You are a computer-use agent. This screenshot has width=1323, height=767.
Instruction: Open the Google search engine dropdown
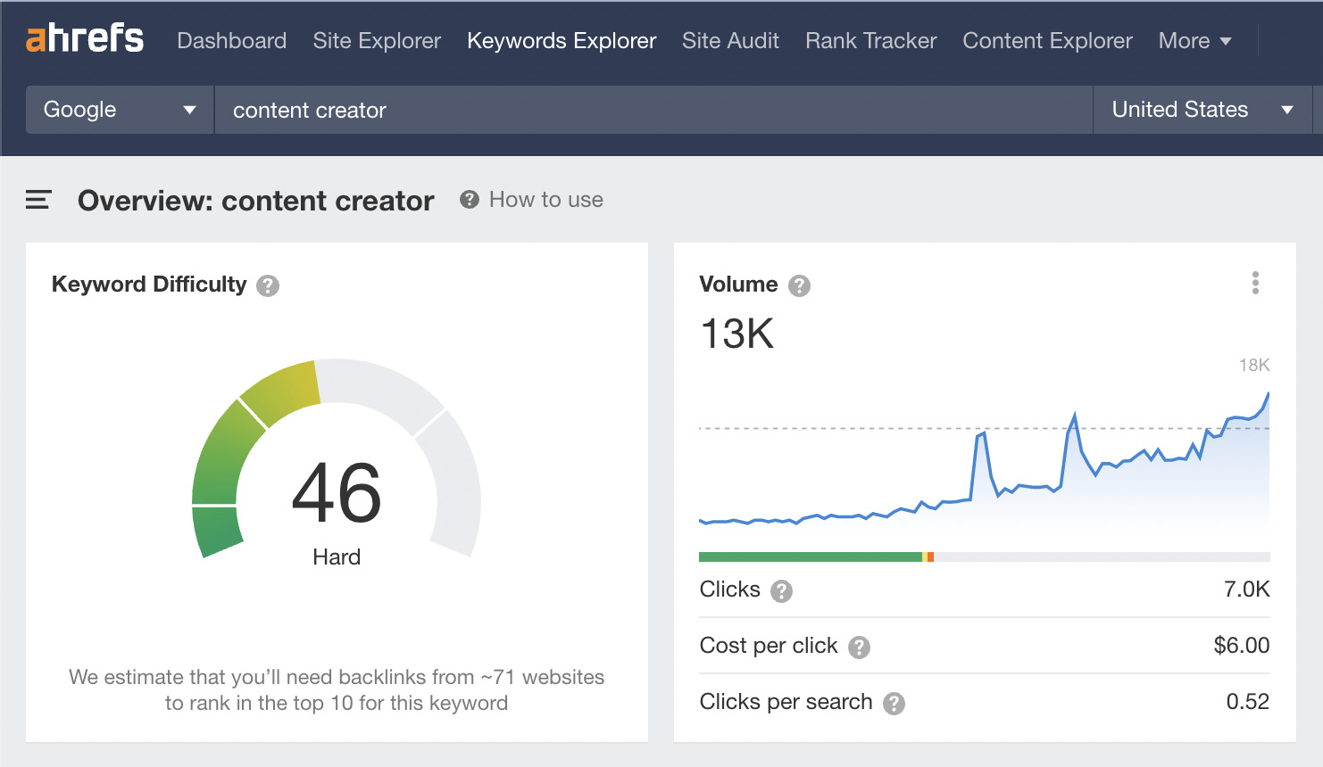point(118,109)
